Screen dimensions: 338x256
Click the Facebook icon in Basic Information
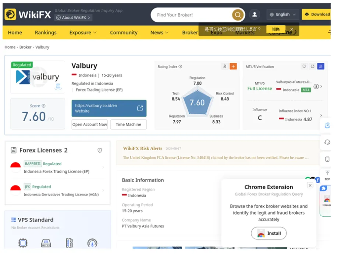pyautogui.click(x=317, y=180)
